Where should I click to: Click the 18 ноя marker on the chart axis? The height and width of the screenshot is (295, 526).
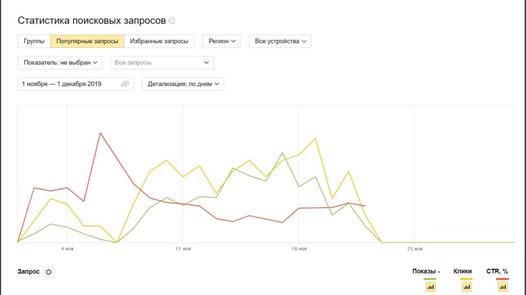click(299, 249)
